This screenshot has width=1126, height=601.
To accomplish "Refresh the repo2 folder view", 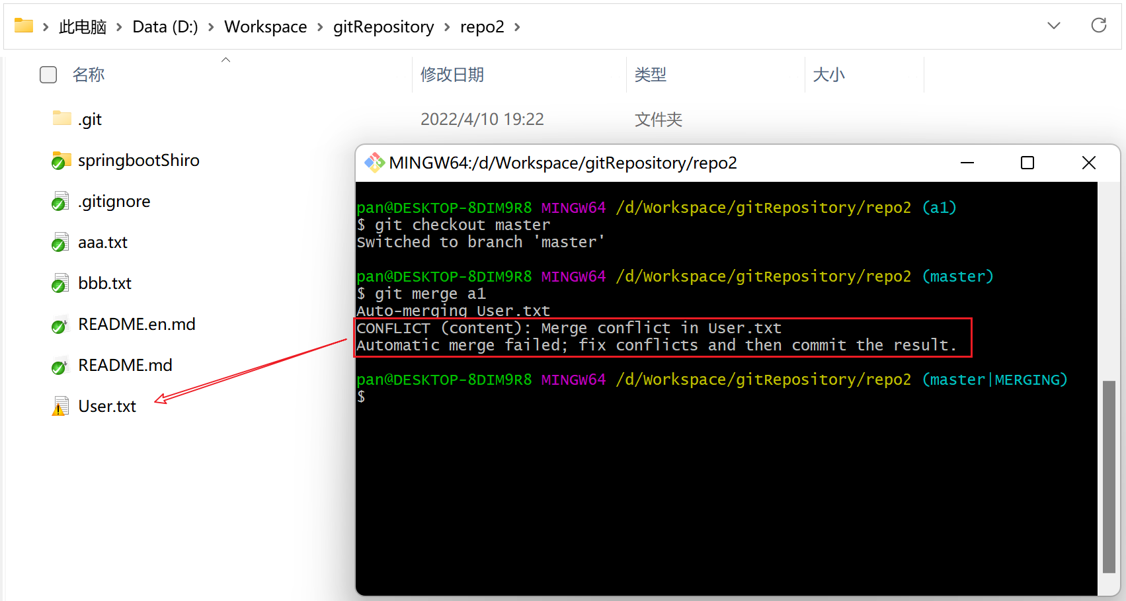I will [x=1098, y=26].
